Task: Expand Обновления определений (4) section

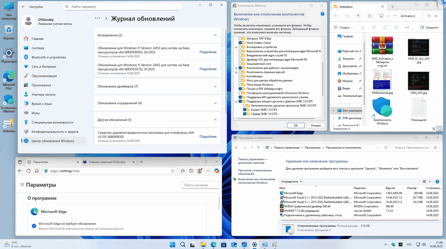Action: pyautogui.click(x=215, y=103)
